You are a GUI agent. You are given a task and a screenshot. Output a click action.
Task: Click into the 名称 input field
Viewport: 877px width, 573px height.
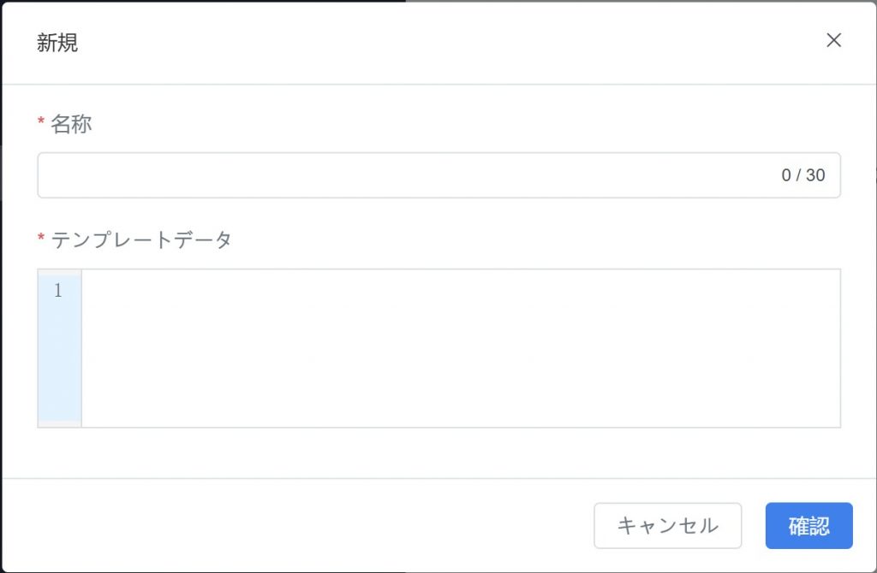coord(403,175)
